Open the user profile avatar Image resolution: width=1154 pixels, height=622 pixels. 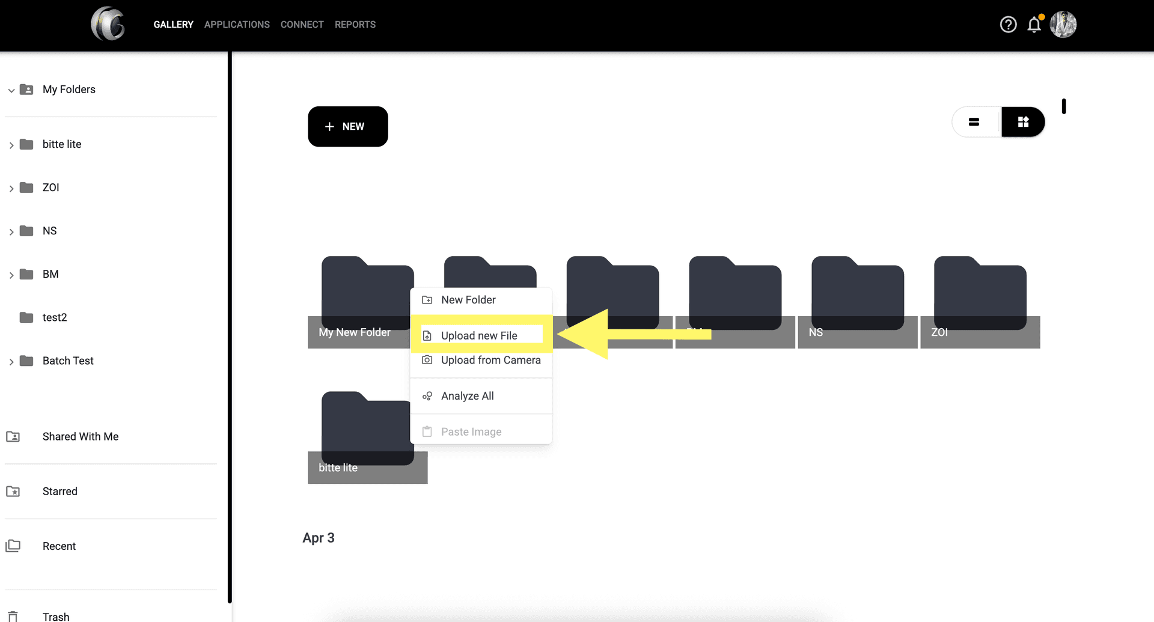[1063, 25]
